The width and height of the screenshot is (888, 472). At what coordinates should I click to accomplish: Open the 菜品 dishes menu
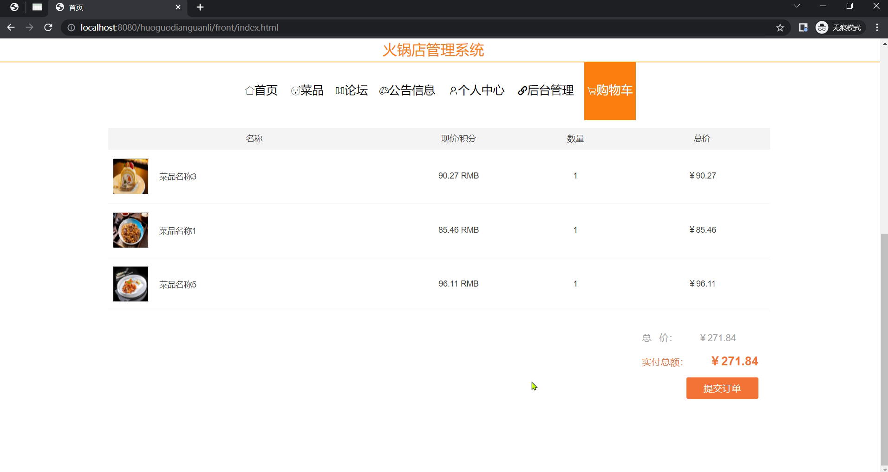coord(307,90)
